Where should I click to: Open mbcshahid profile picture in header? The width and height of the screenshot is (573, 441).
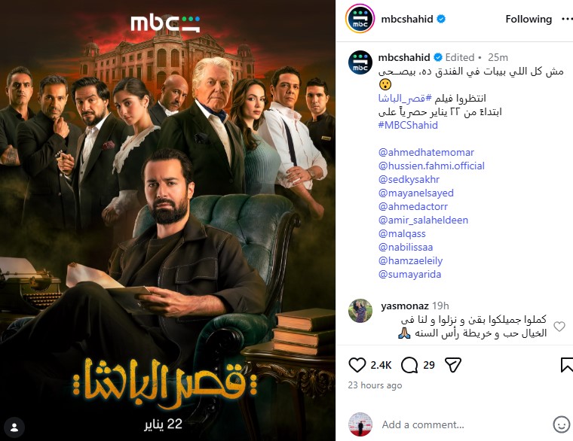[x=360, y=19]
